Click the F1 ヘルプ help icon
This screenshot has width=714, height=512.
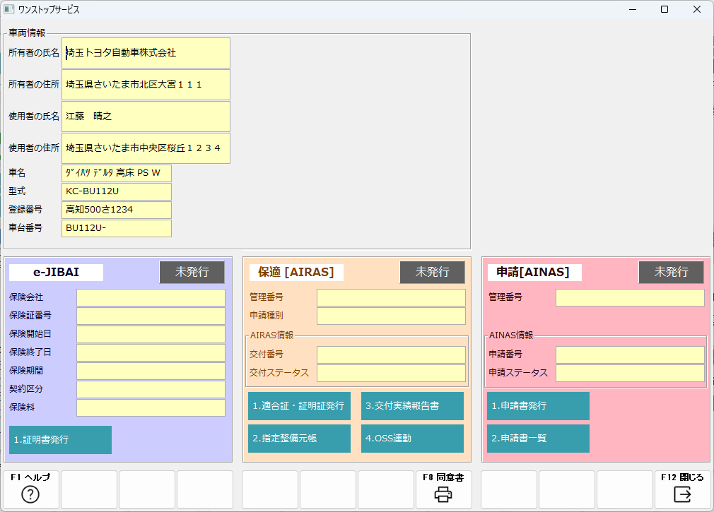(30, 494)
